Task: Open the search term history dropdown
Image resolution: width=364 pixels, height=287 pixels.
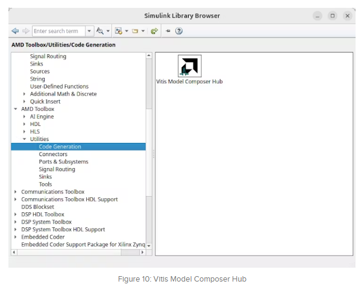Action: 89,31
